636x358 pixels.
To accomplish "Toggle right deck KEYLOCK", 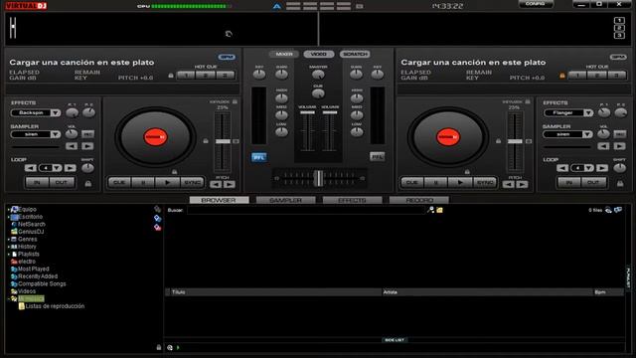I will [528, 101].
